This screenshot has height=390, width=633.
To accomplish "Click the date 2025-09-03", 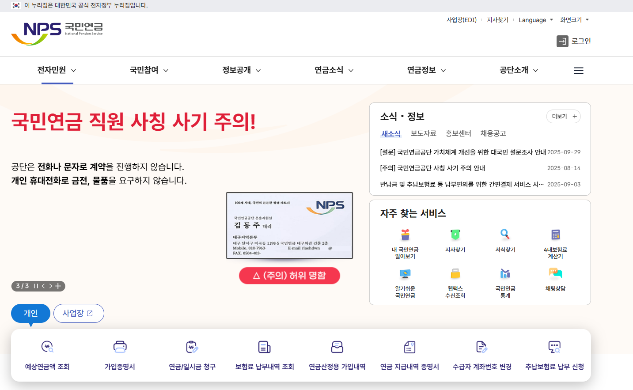I will [x=564, y=184].
